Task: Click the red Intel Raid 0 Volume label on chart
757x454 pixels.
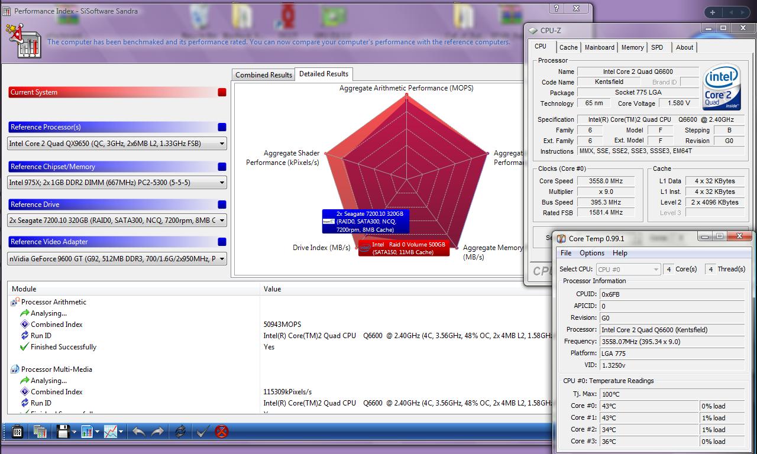Action: coord(404,248)
